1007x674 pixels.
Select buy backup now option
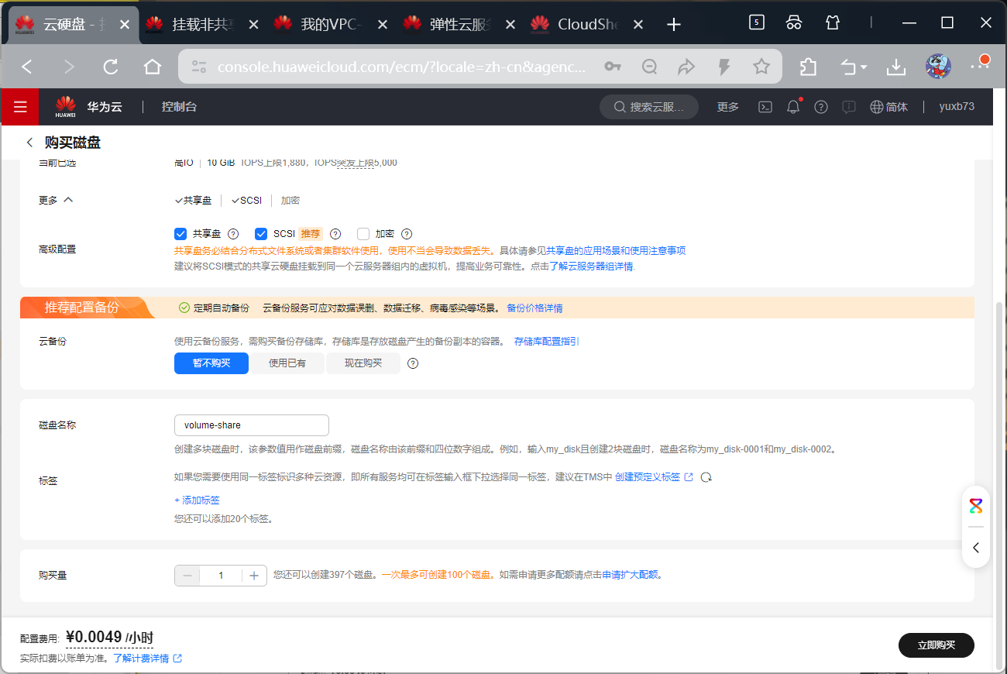[x=363, y=363]
